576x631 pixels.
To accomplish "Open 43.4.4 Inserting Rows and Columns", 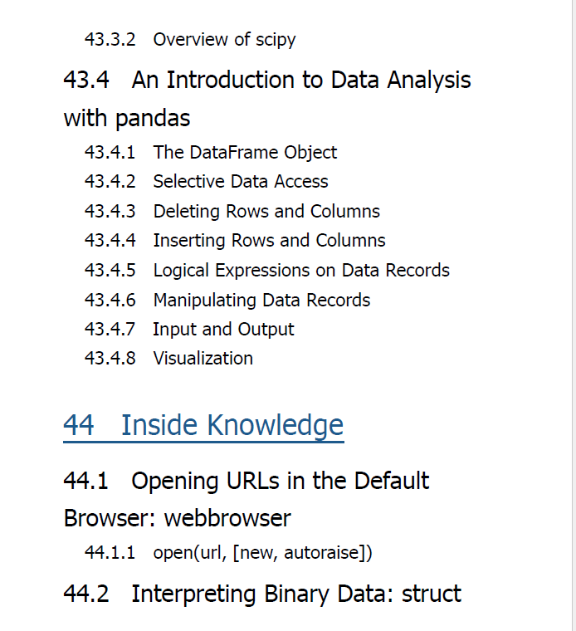I will [235, 240].
